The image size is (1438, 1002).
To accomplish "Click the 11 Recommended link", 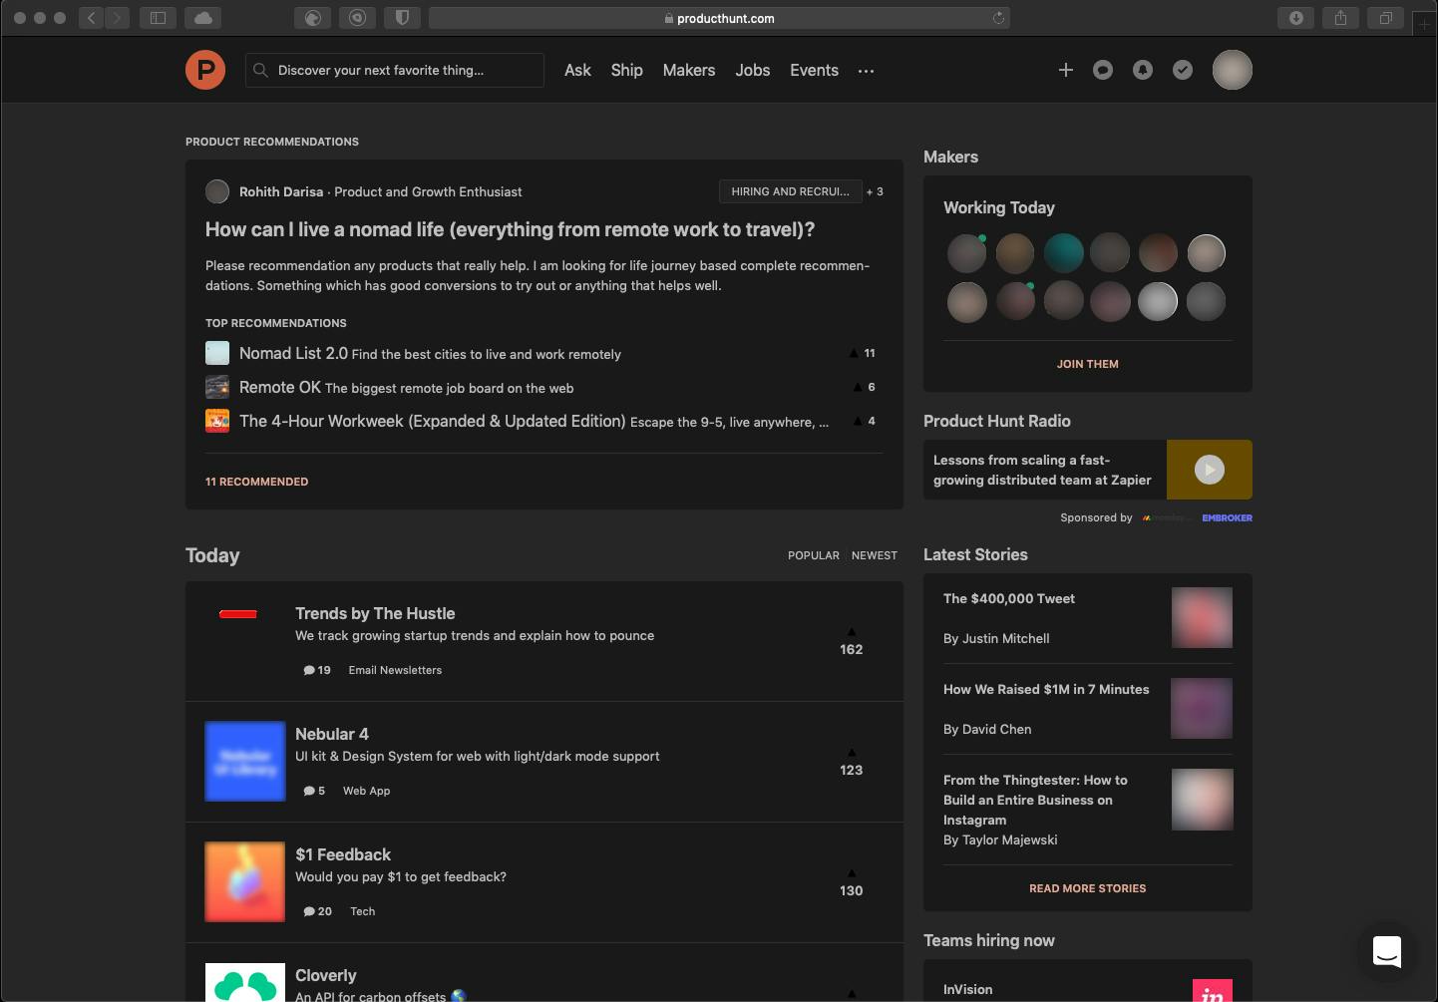I will (257, 482).
